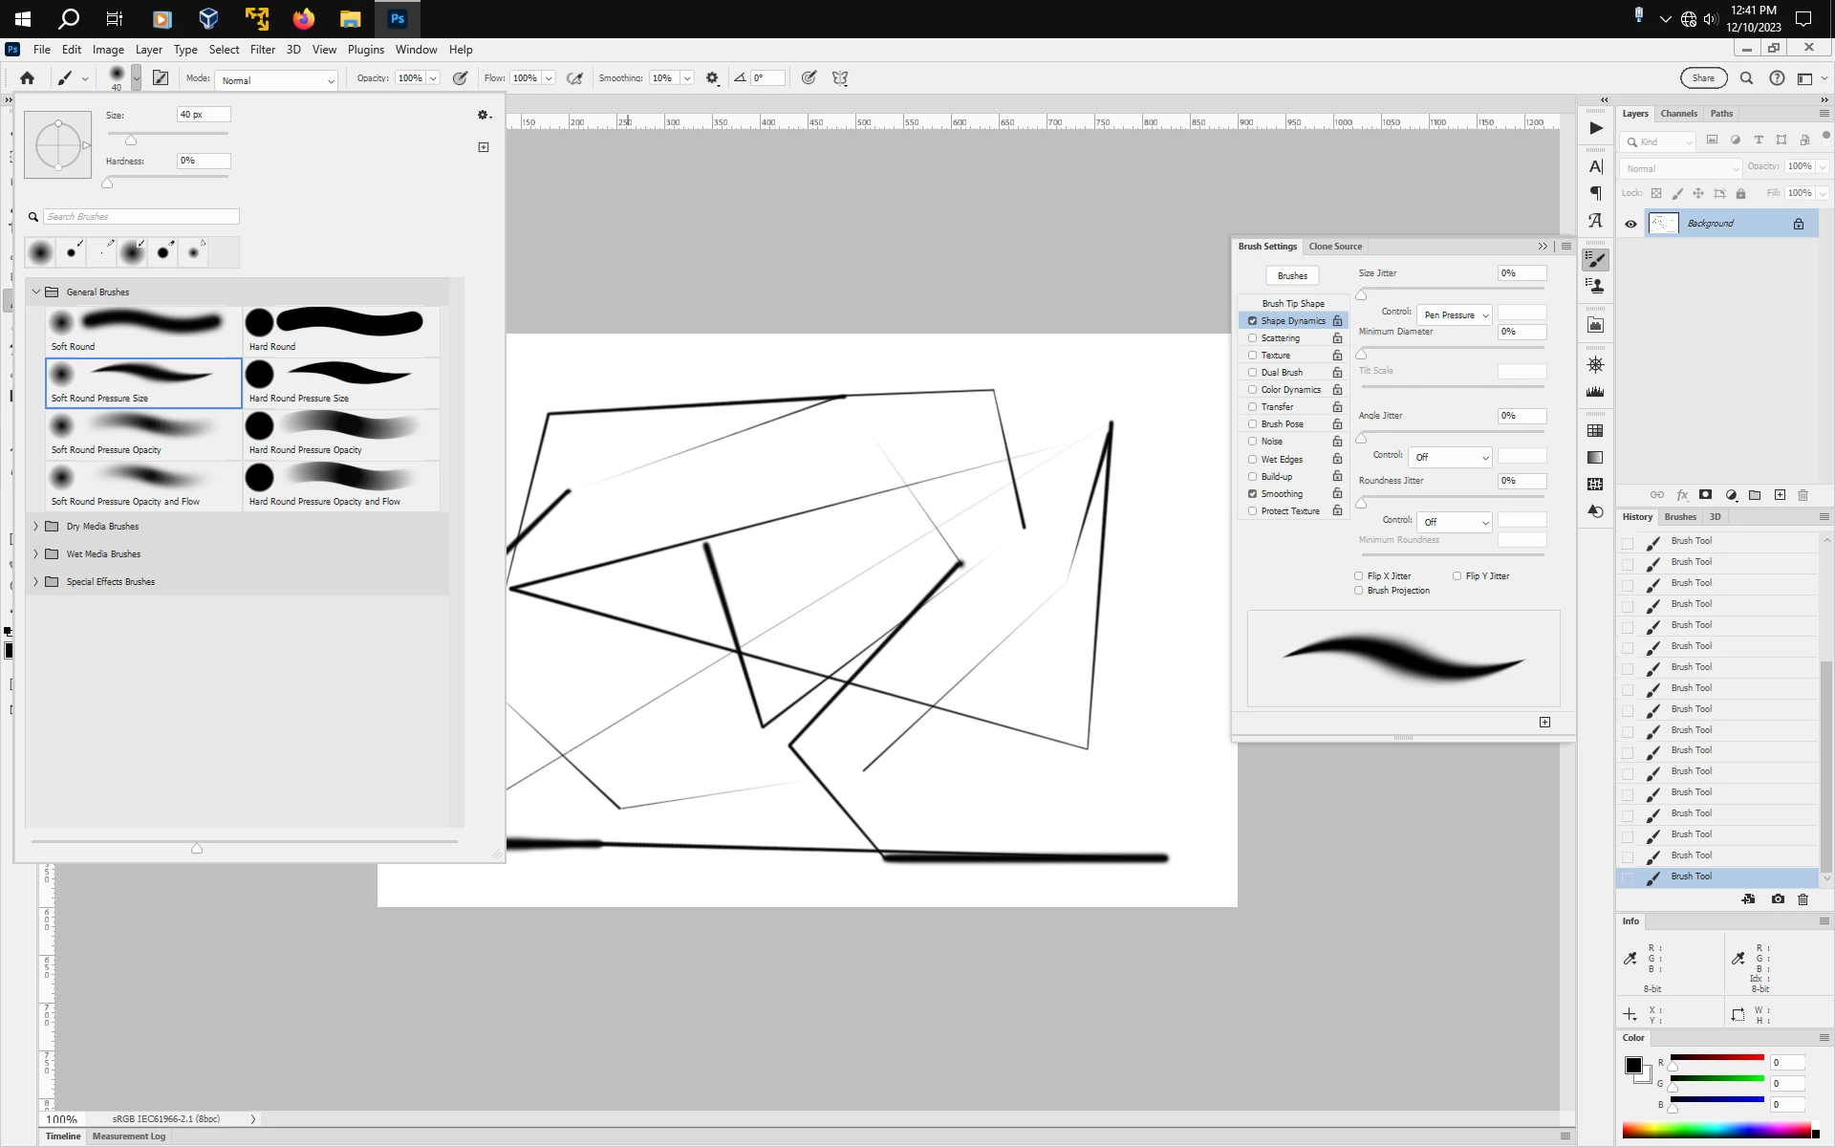Click the Home icon in options bar
This screenshot has width=1835, height=1147.
pyautogui.click(x=27, y=78)
